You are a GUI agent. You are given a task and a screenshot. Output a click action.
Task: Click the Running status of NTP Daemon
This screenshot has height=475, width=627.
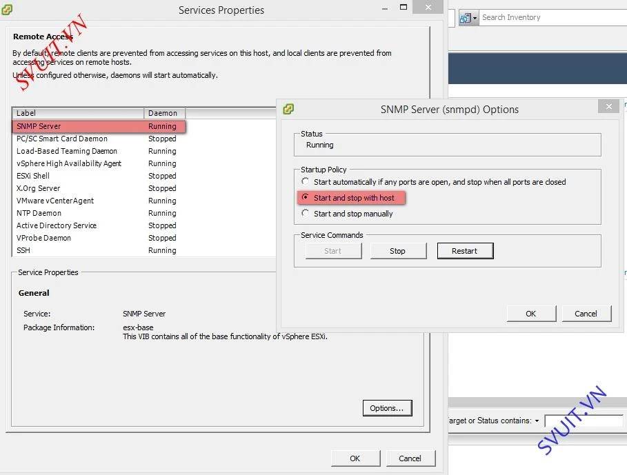click(162, 213)
